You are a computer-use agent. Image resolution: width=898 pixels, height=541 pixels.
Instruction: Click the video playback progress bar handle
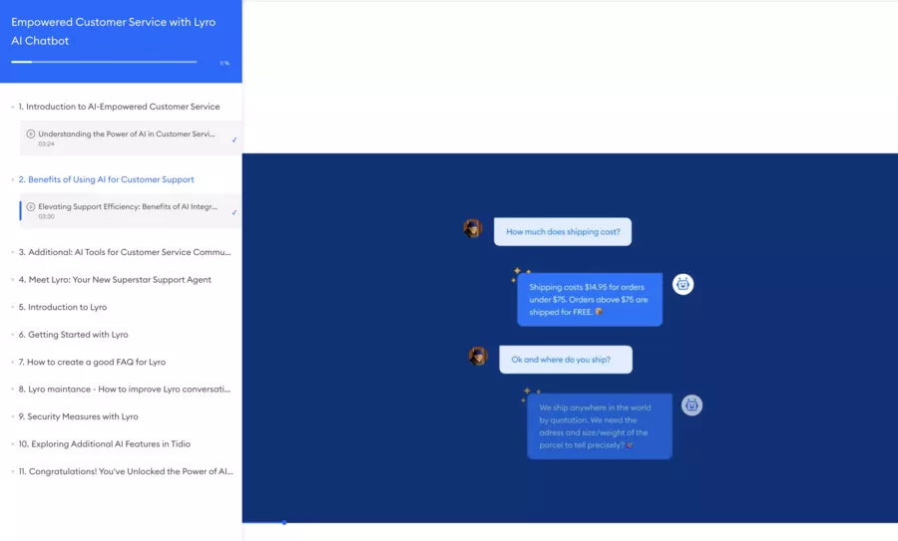pyautogui.click(x=284, y=522)
